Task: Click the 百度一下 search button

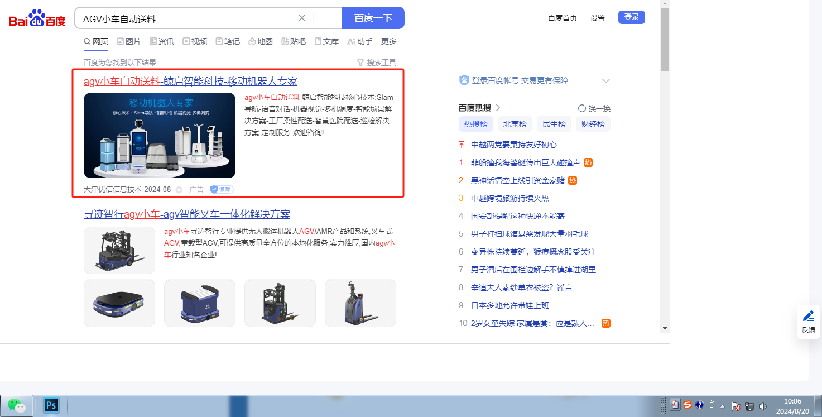Action: click(373, 18)
